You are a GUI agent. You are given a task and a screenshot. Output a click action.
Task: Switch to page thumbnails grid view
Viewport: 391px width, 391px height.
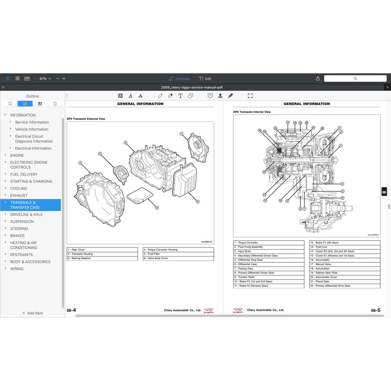18,79
